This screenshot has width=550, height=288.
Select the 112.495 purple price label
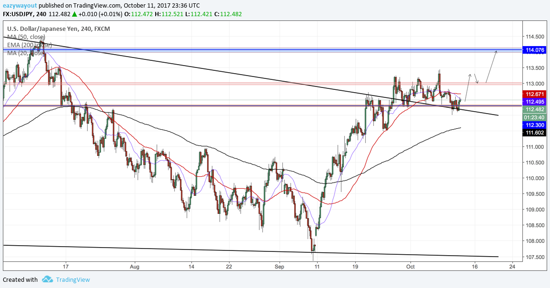[535, 102]
